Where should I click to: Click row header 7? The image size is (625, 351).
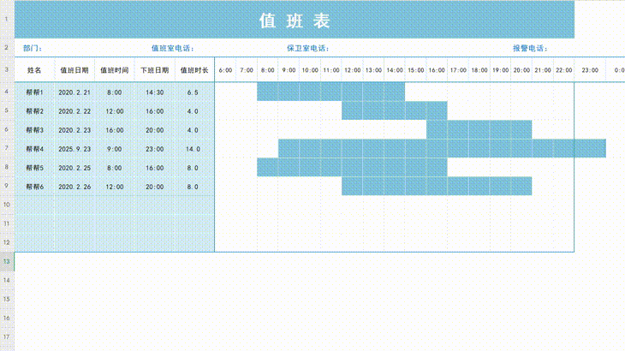[6, 149]
